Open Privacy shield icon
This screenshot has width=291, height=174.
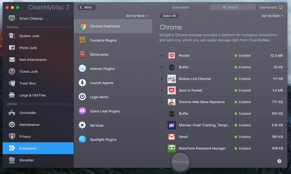tap(12, 136)
